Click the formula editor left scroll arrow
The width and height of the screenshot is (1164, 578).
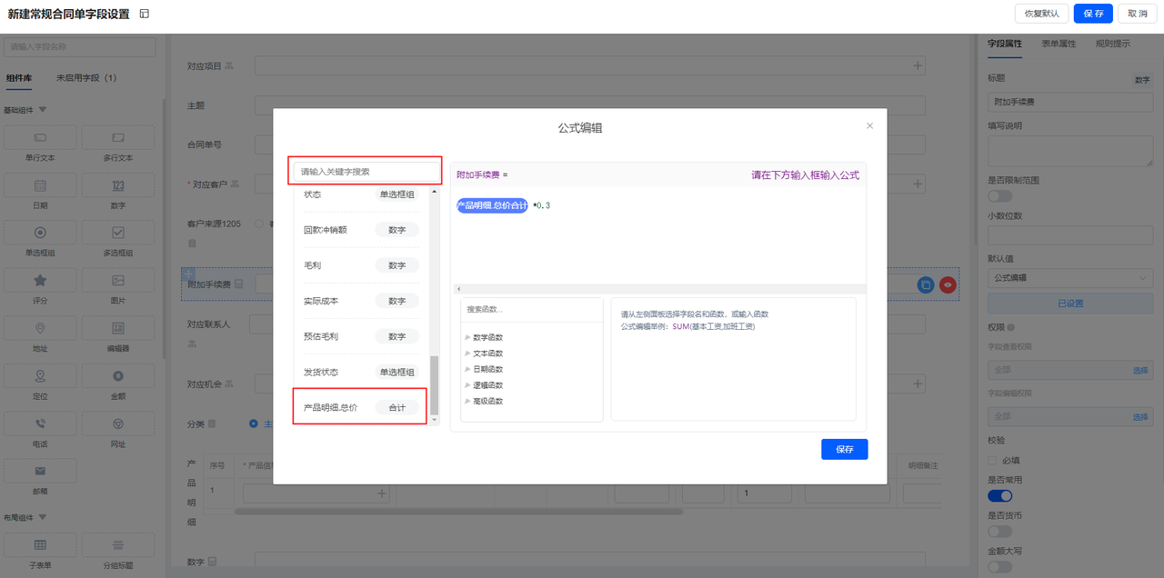458,288
